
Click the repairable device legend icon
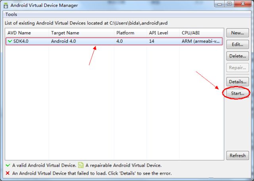pos(81,165)
